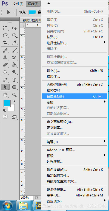The width and height of the screenshot is (109, 211).
Task: Select the Hand tool
Action: coord(5,95)
